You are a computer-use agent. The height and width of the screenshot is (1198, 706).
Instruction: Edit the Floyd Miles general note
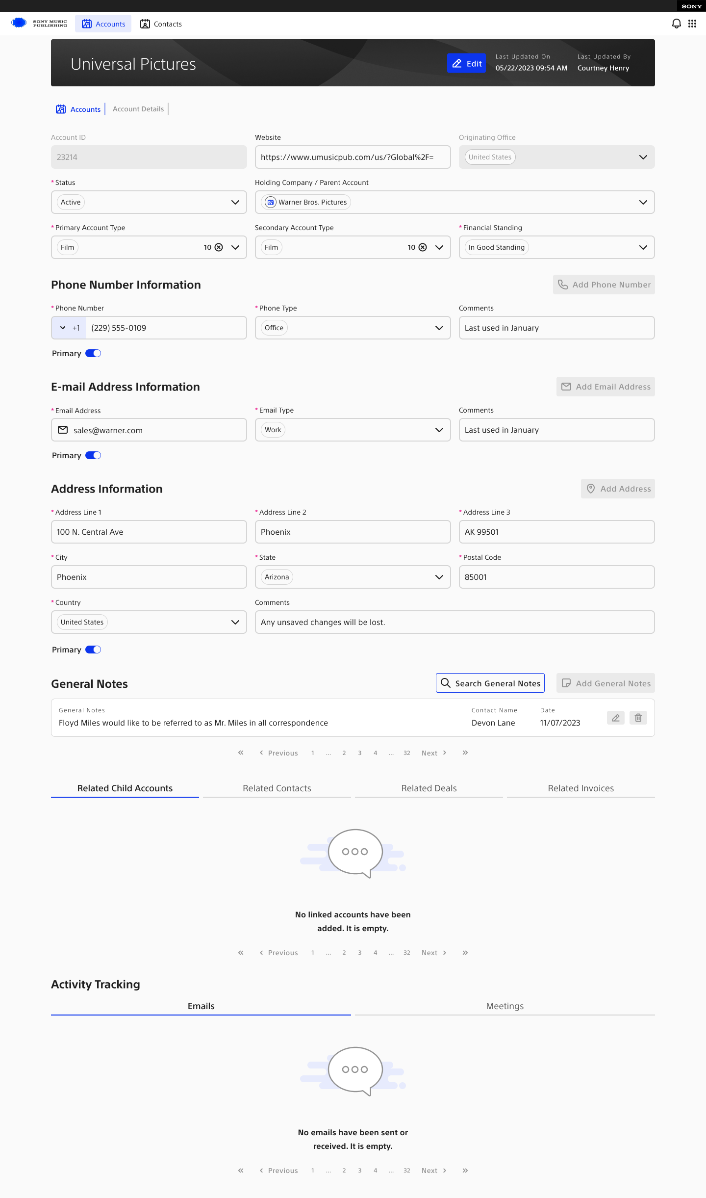[x=616, y=718]
